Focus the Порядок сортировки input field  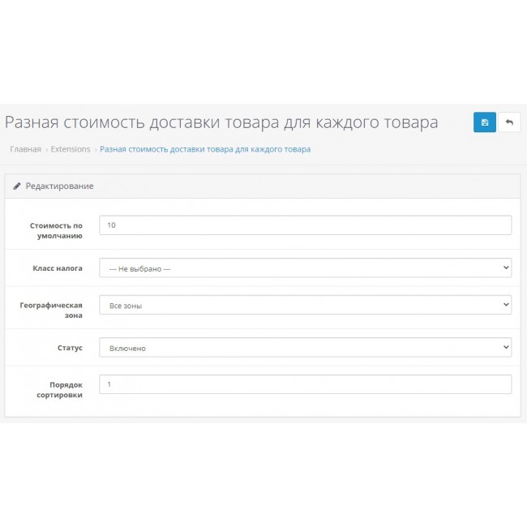point(305,384)
